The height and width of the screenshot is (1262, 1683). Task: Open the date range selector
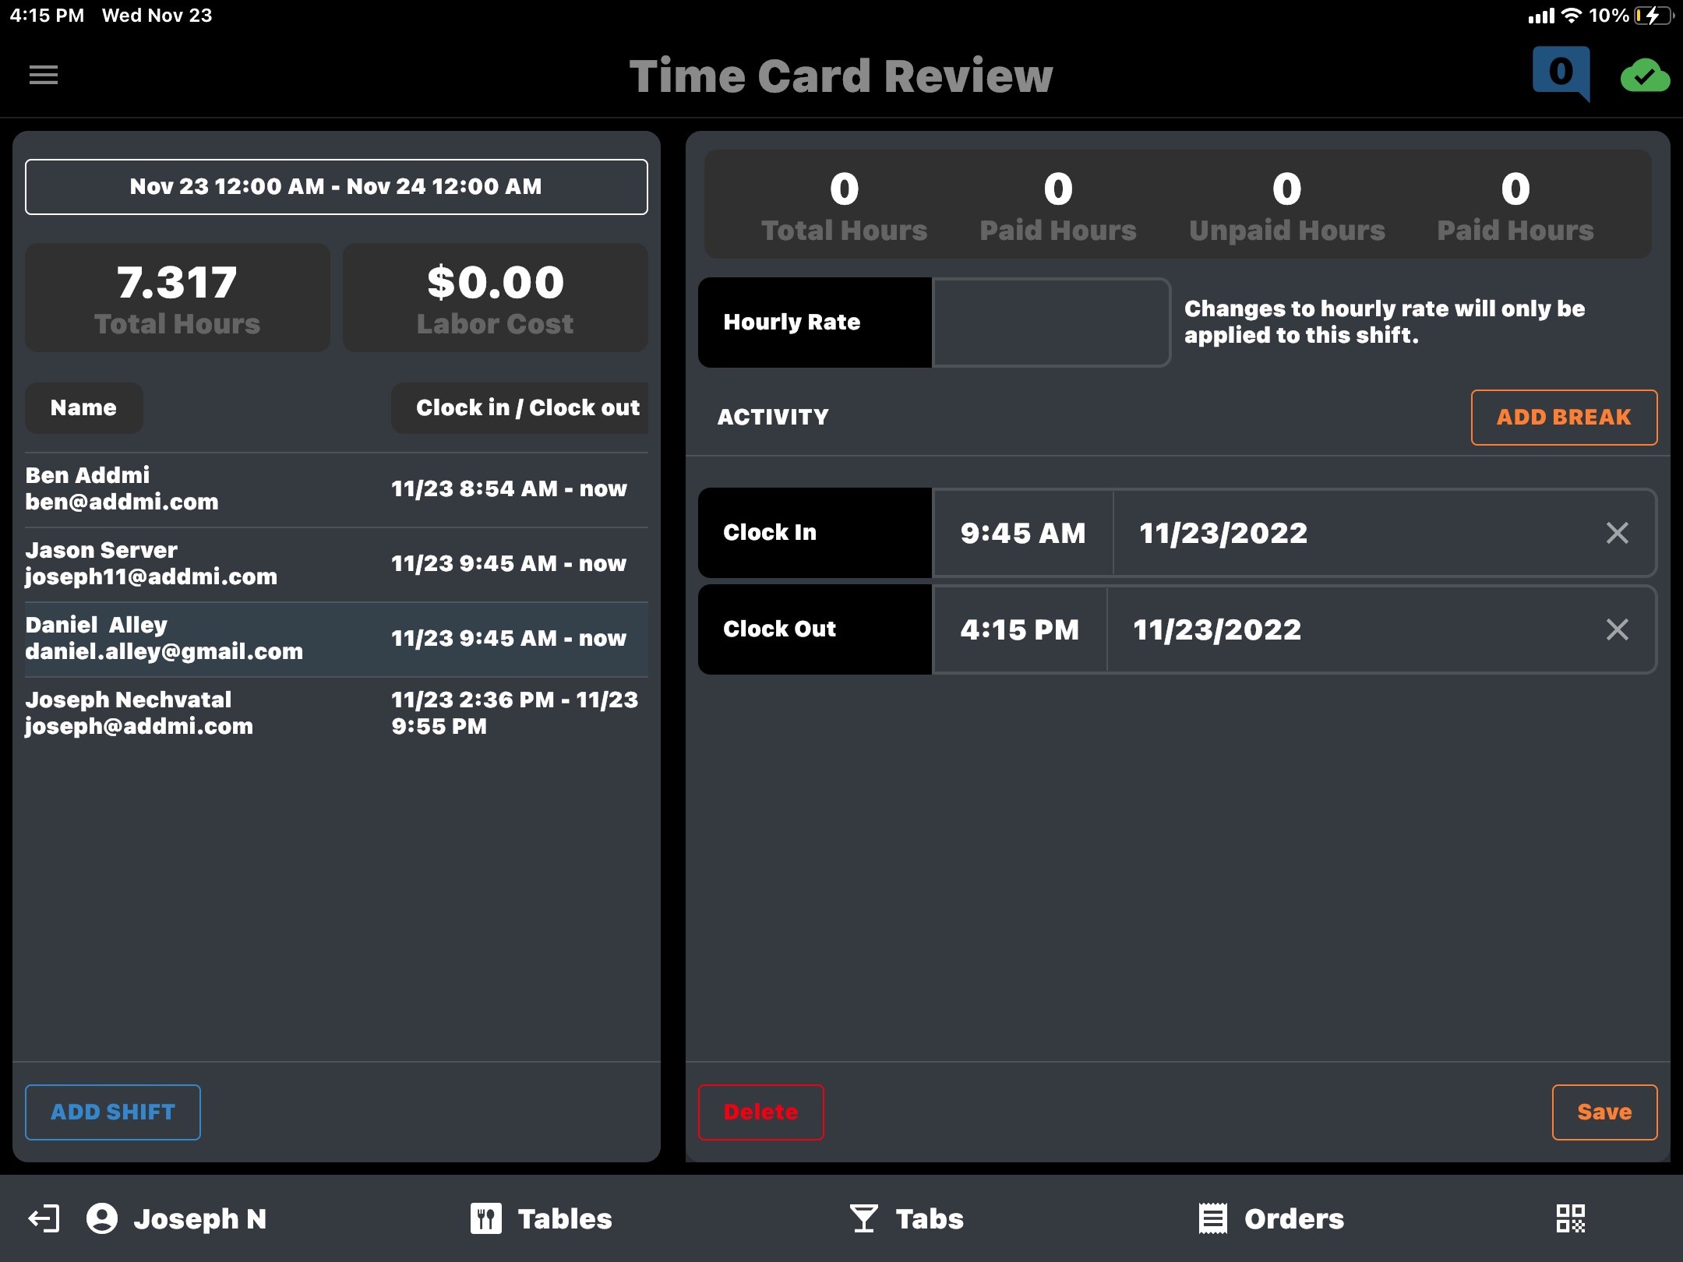click(x=336, y=187)
